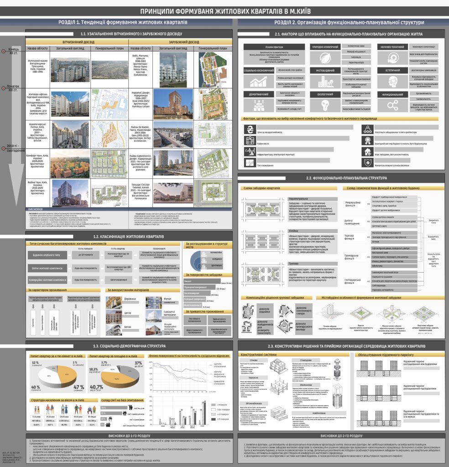Click the crowd icon under ДЕМОГРАФІЧНИЙ
The height and width of the screenshot is (467, 449).
pyautogui.click(x=259, y=105)
